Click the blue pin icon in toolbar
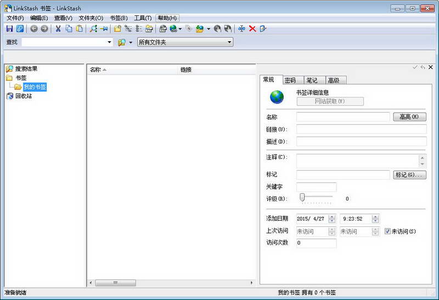 104,29
